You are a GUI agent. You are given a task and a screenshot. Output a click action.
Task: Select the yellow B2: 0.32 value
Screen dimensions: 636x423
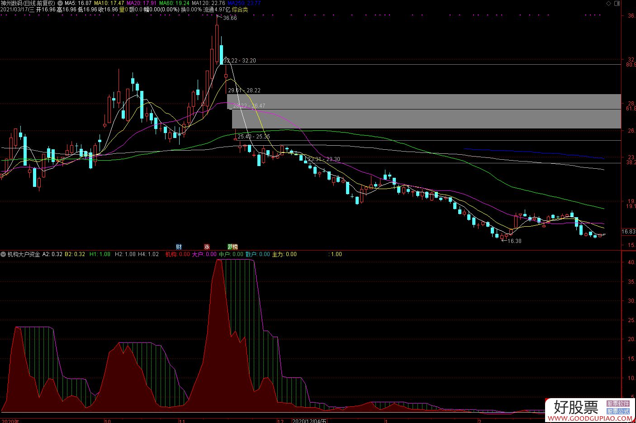75,254
